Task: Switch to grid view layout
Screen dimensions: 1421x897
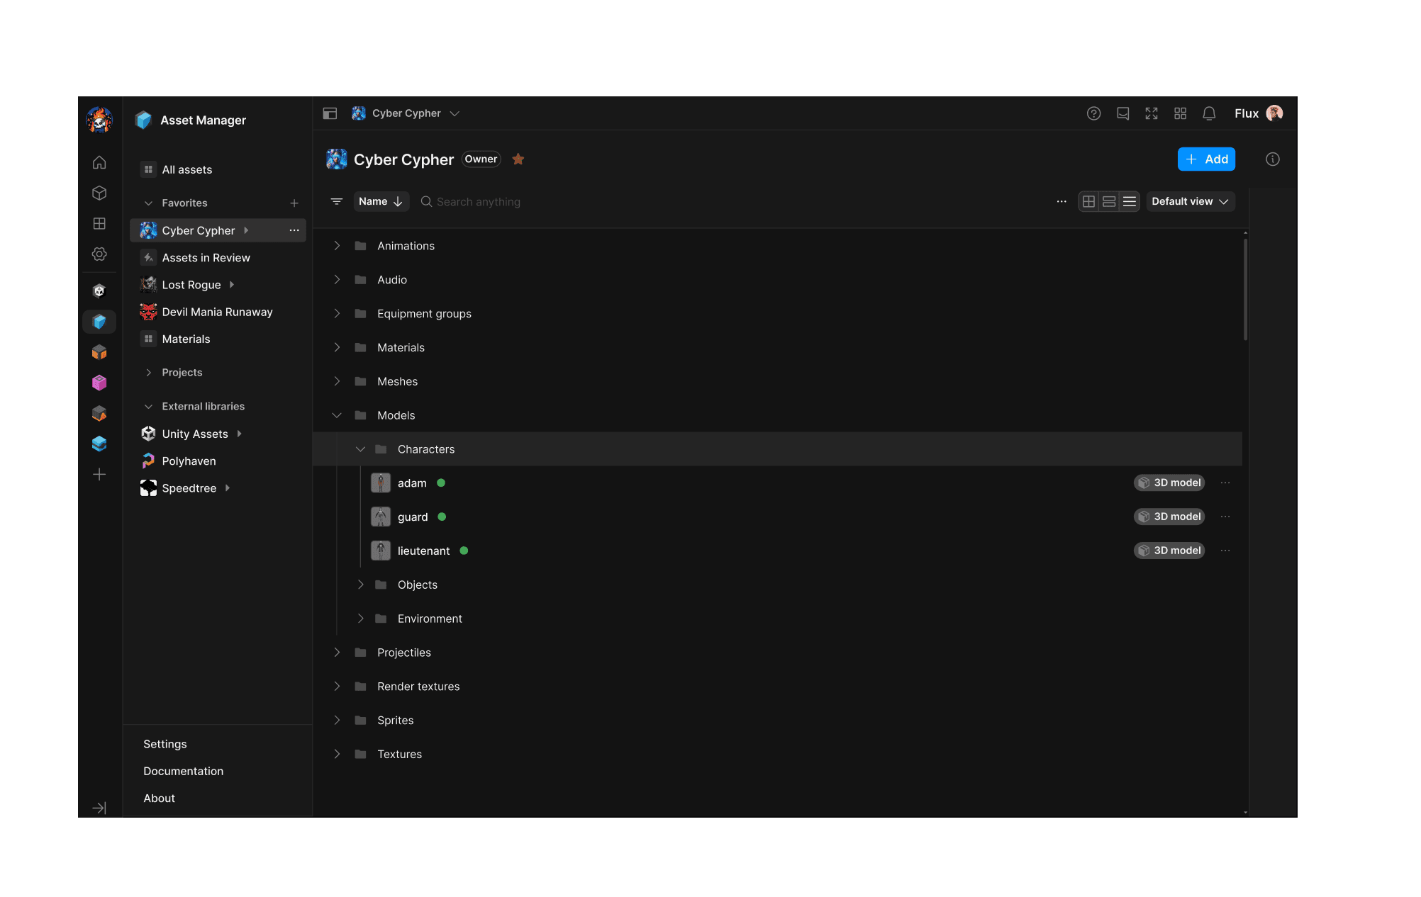Action: [1089, 201]
